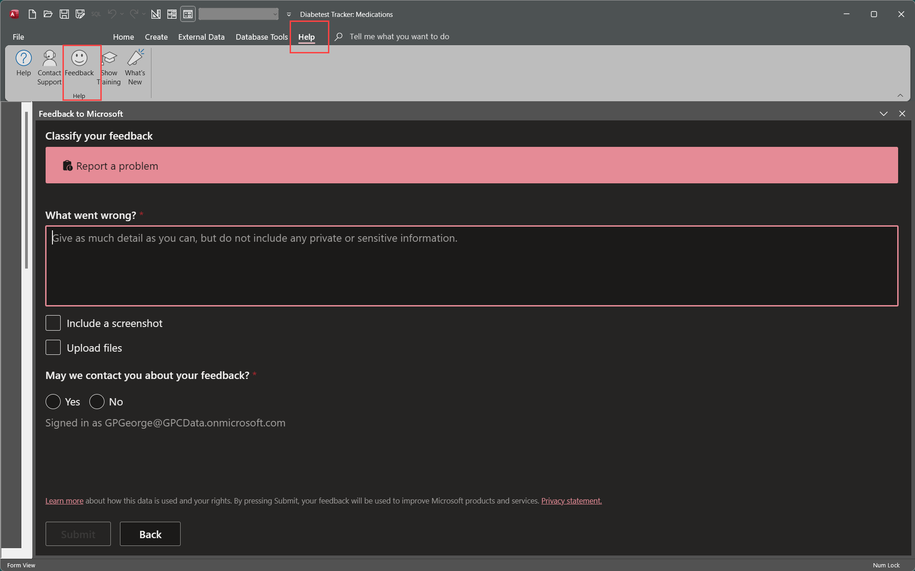
Task: Select Yes for contact permission
Action: pyautogui.click(x=53, y=401)
